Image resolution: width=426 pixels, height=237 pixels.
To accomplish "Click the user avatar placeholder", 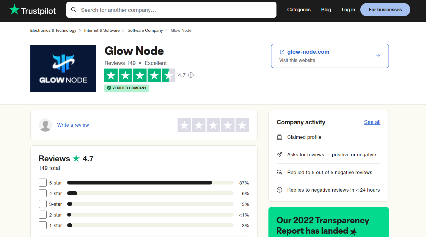I will click(x=45, y=125).
